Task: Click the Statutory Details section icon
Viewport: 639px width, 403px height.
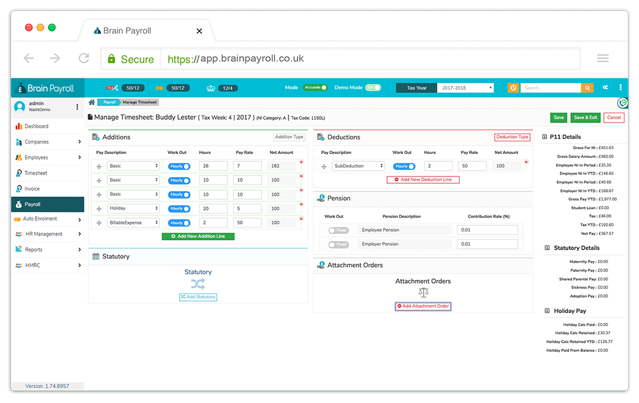Action: tap(547, 248)
